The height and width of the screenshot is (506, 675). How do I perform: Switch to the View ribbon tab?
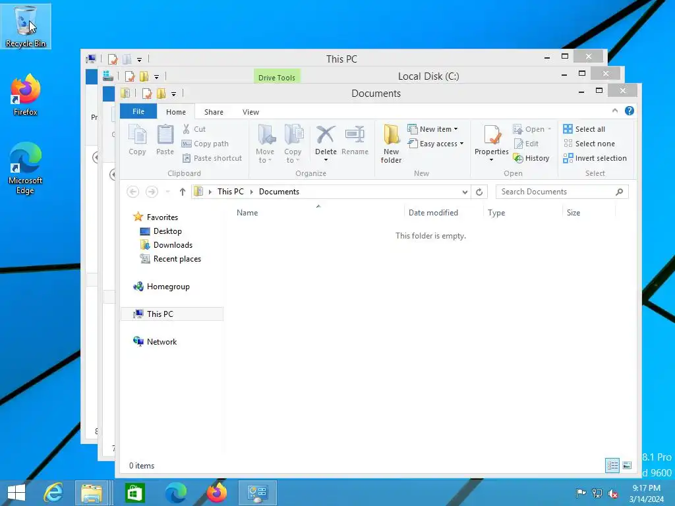pyautogui.click(x=250, y=112)
